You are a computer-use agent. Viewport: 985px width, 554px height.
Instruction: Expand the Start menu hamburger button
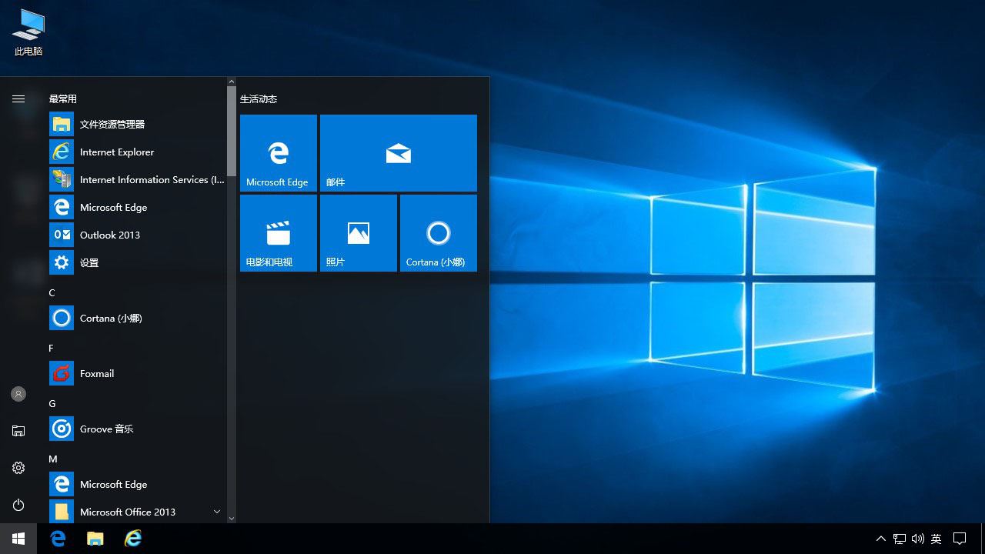tap(18, 98)
